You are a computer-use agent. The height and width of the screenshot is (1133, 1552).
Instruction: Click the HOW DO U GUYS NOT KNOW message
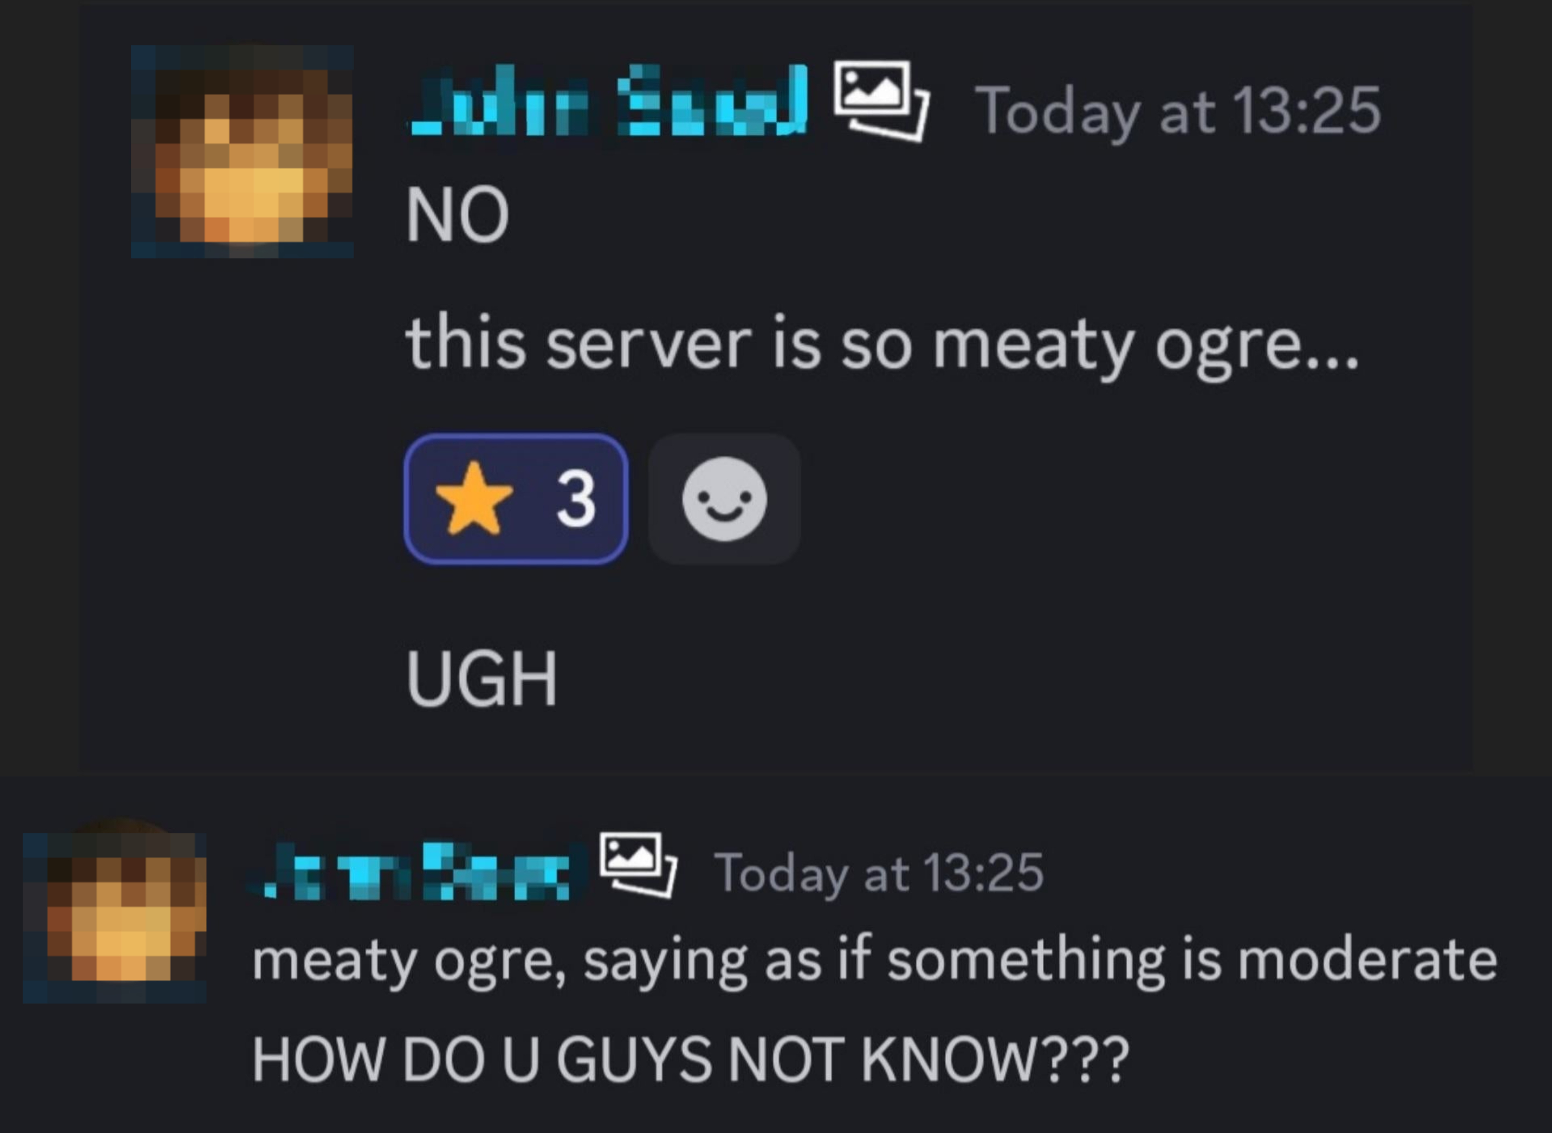coord(690,1059)
